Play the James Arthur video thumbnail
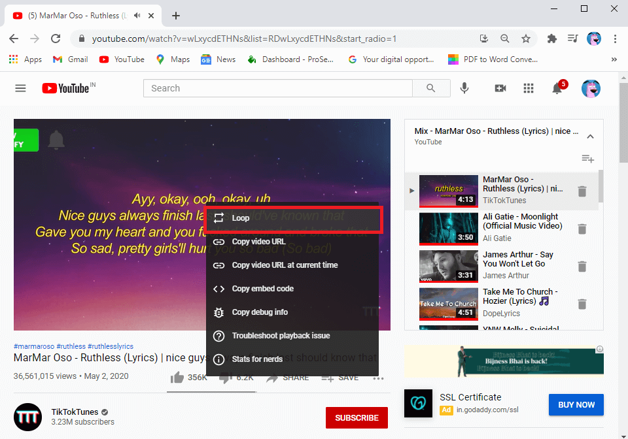Screen dimensions: 628x439 [448, 266]
